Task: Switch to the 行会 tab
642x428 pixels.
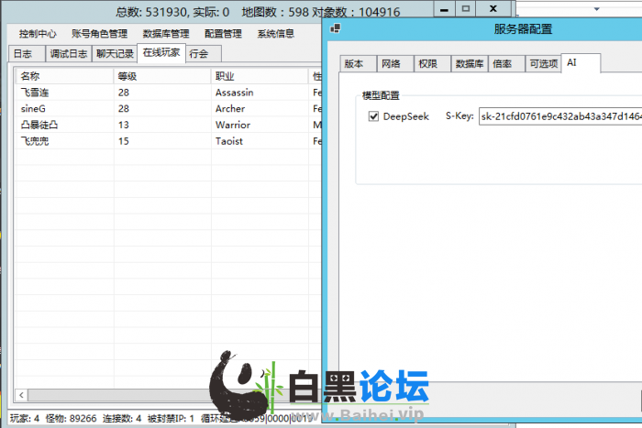Action: pyautogui.click(x=198, y=53)
